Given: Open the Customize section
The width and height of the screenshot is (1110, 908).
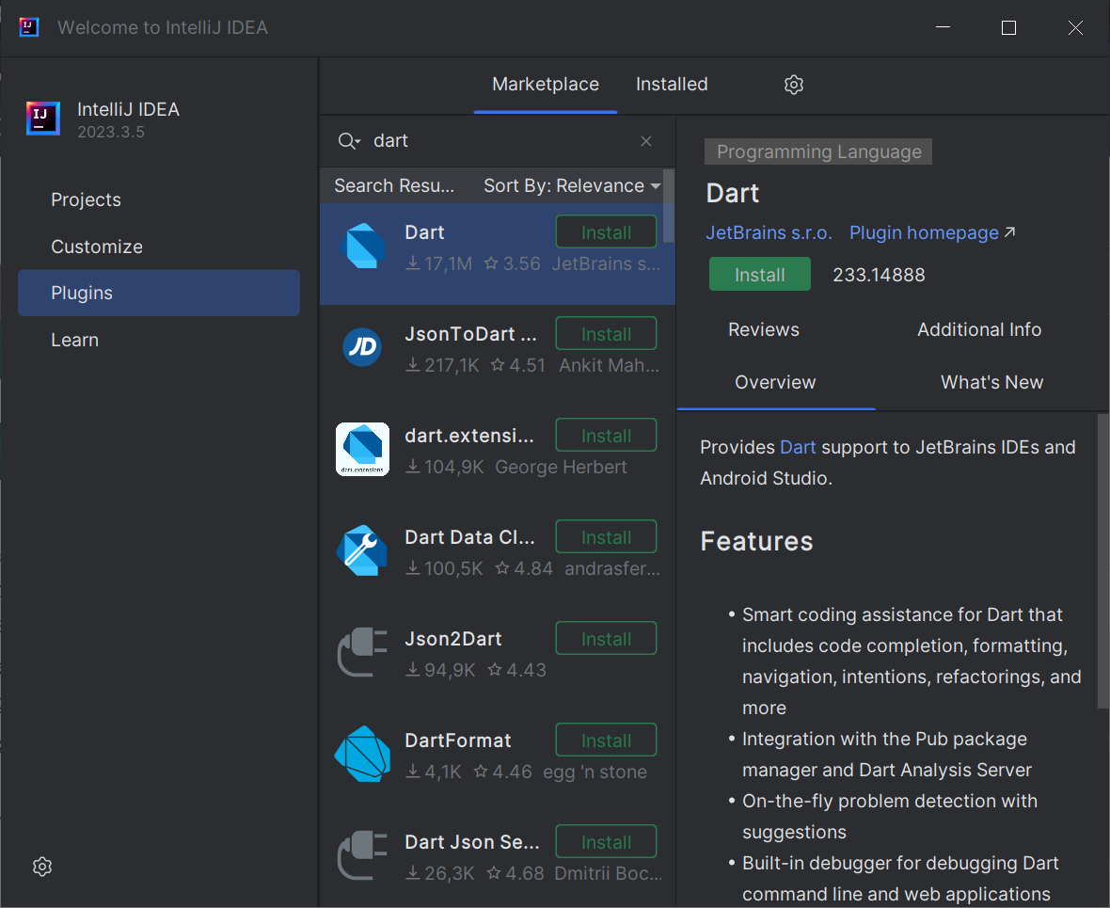Looking at the screenshot, I should coord(97,247).
